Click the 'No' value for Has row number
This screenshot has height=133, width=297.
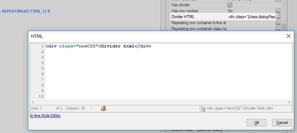[x=230, y=11]
